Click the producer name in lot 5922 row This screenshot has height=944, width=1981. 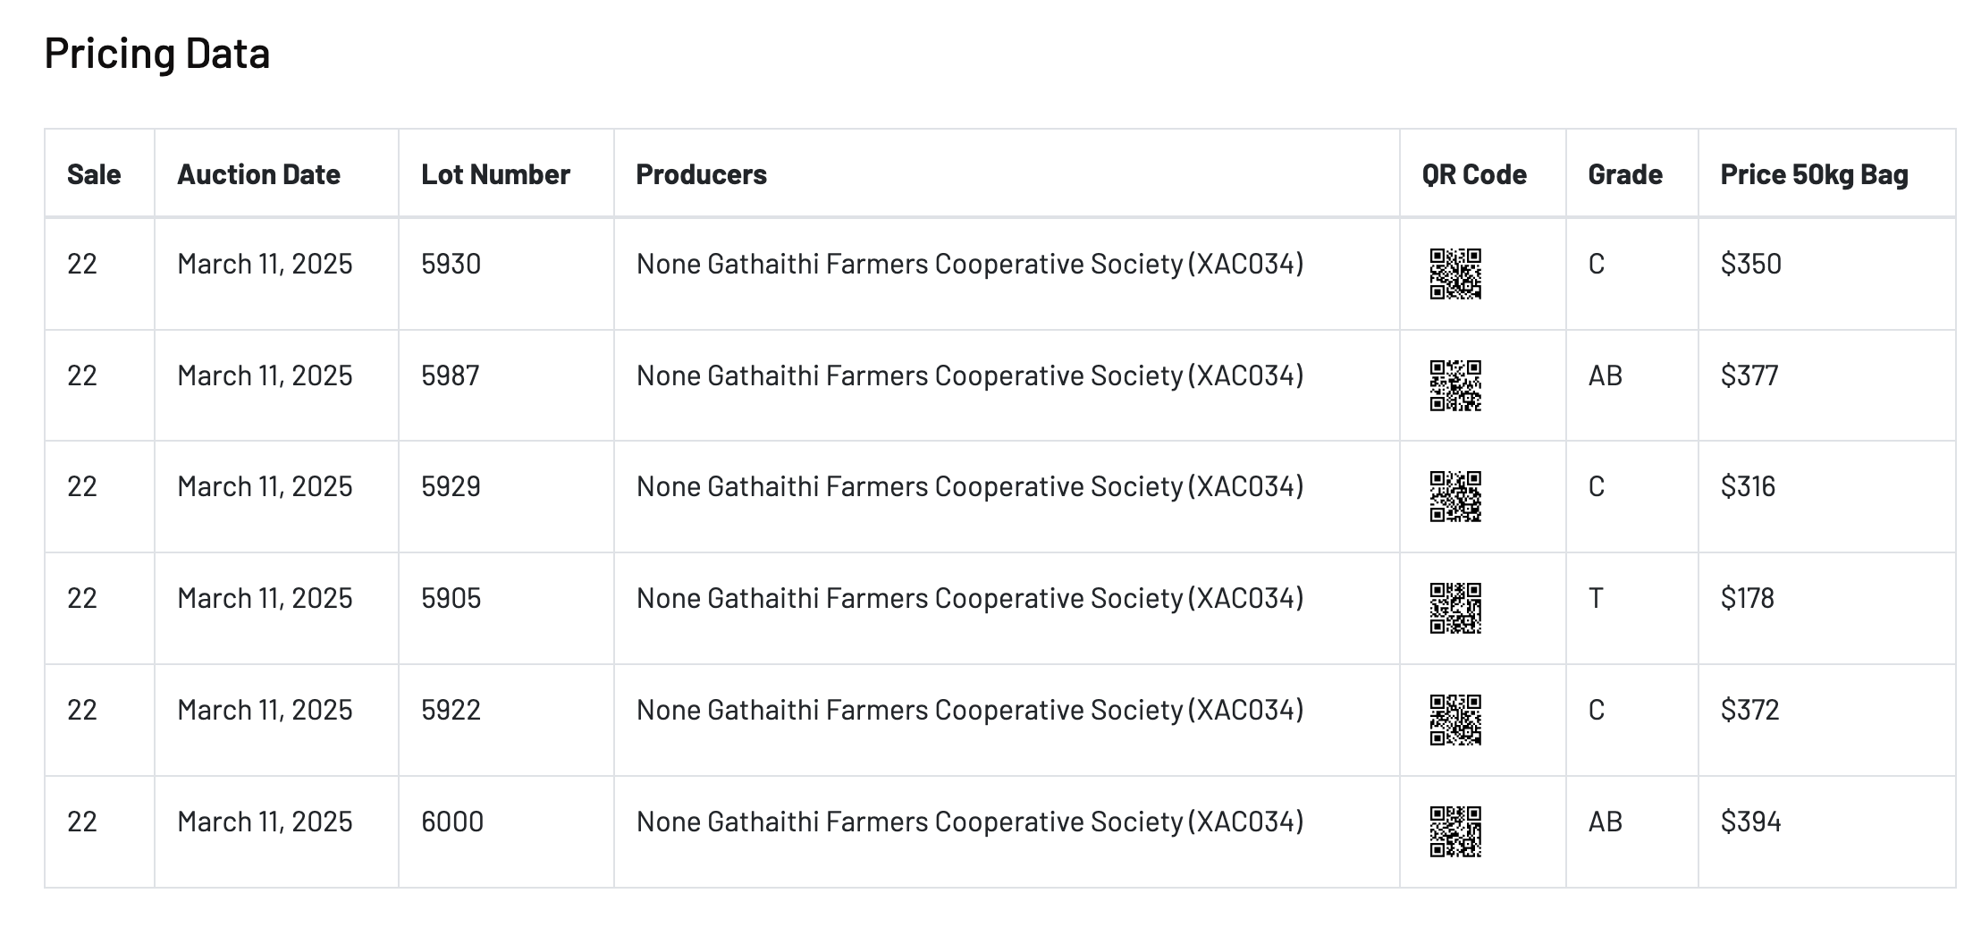pos(970,710)
